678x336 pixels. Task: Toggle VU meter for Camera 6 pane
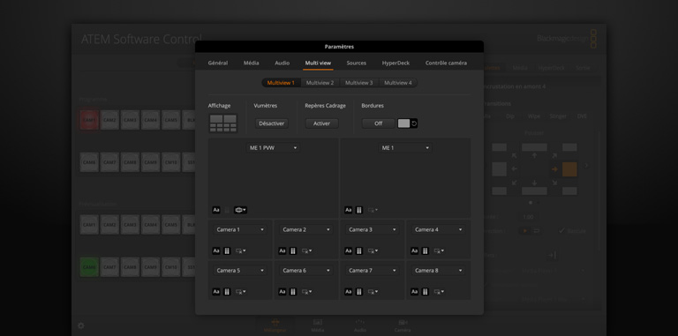coord(293,292)
